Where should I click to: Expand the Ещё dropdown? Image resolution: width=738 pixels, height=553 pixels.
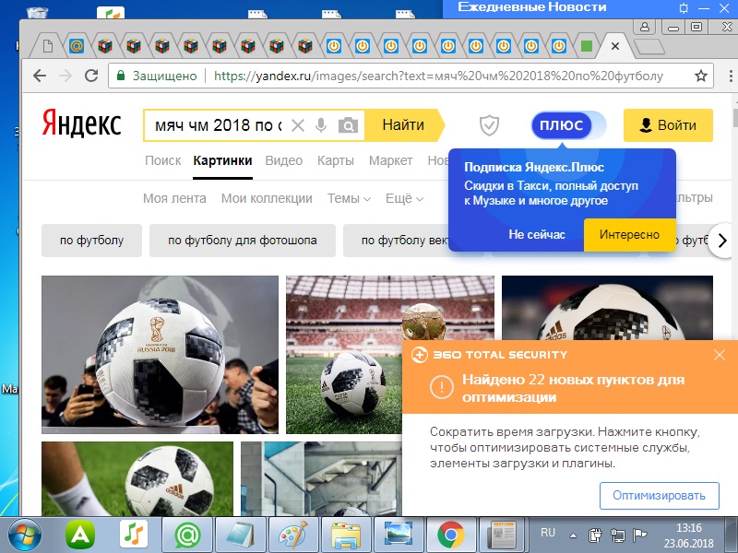point(404,198)
